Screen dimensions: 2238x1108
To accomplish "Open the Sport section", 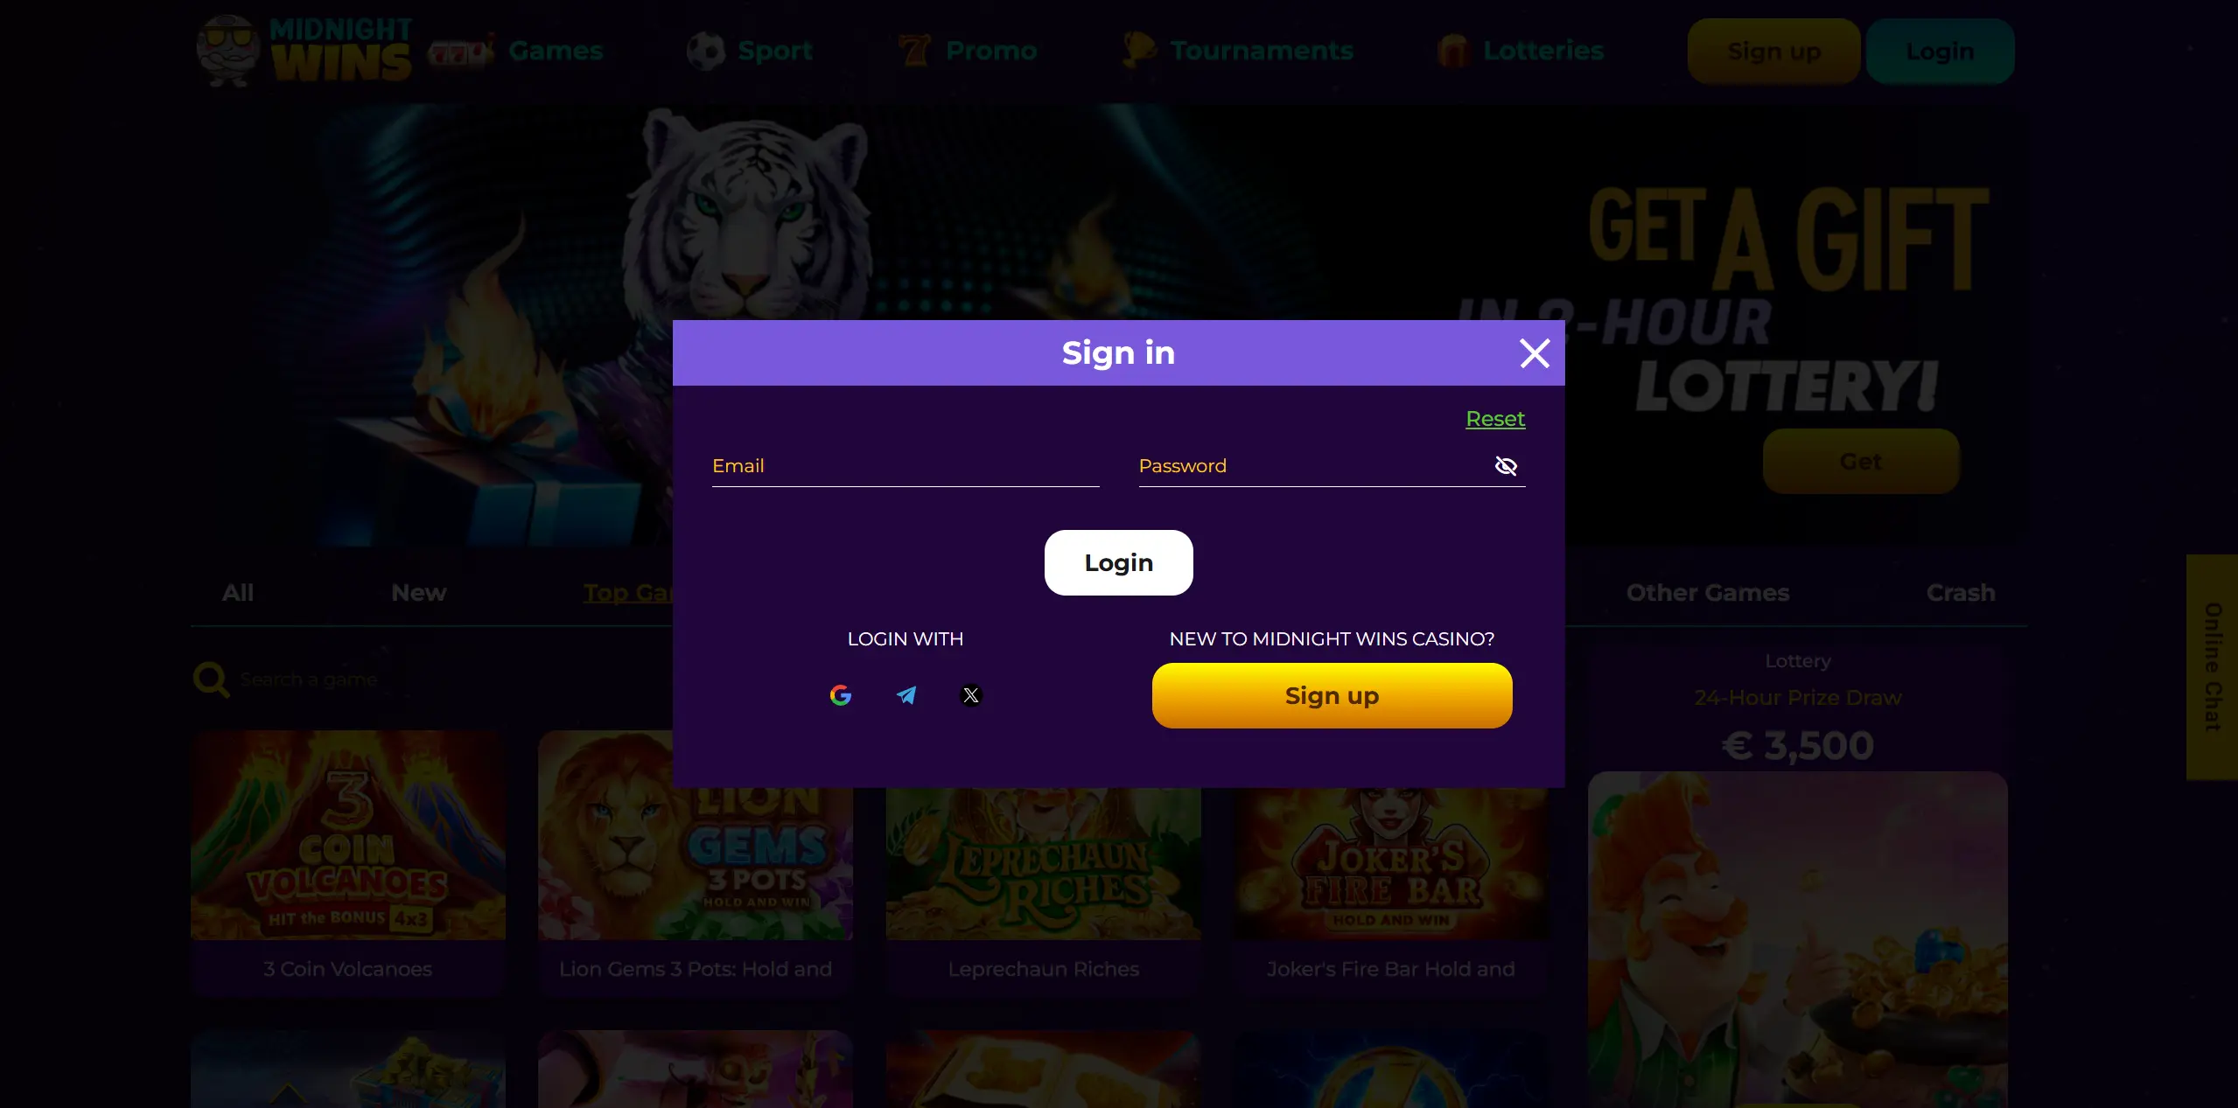I will [x=750, y=51].
